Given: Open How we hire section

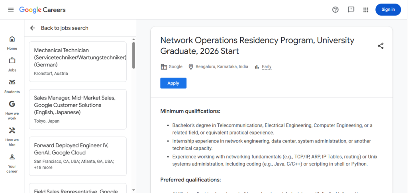Looking at the screenshot, I should (12, 137).
